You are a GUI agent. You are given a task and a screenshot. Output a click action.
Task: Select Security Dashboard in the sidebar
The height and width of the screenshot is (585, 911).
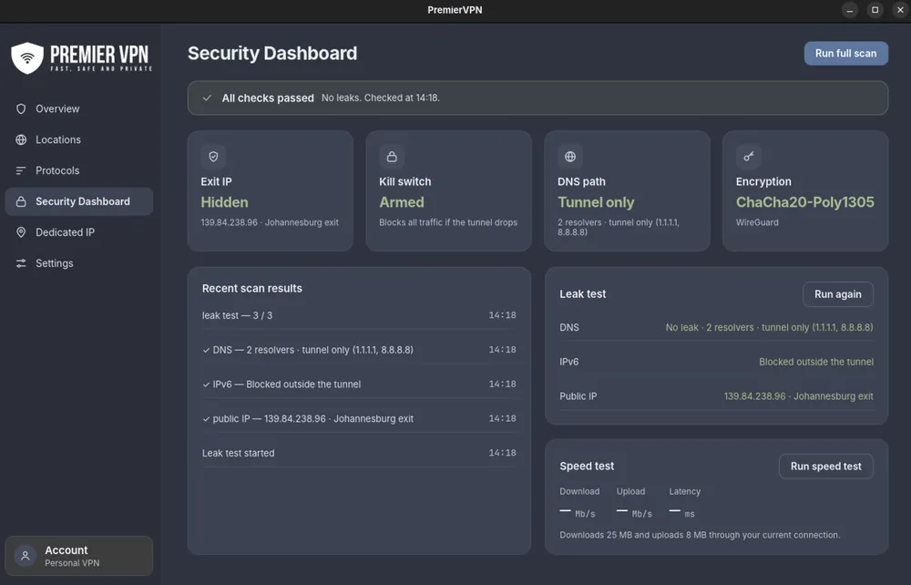click(x=79, y=201)
